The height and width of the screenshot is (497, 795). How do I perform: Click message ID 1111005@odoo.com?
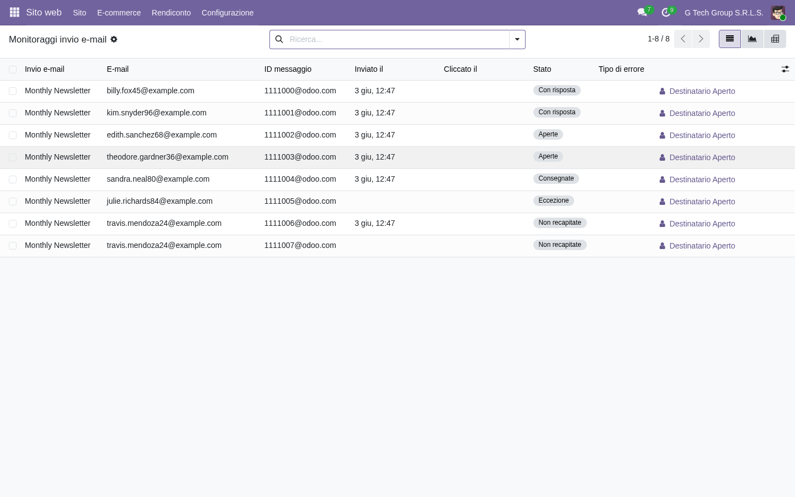pyautogui.click(x=300, y=201)
